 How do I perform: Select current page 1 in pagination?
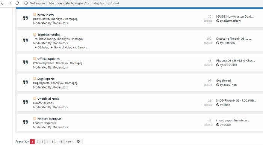(x=32, y=142)
